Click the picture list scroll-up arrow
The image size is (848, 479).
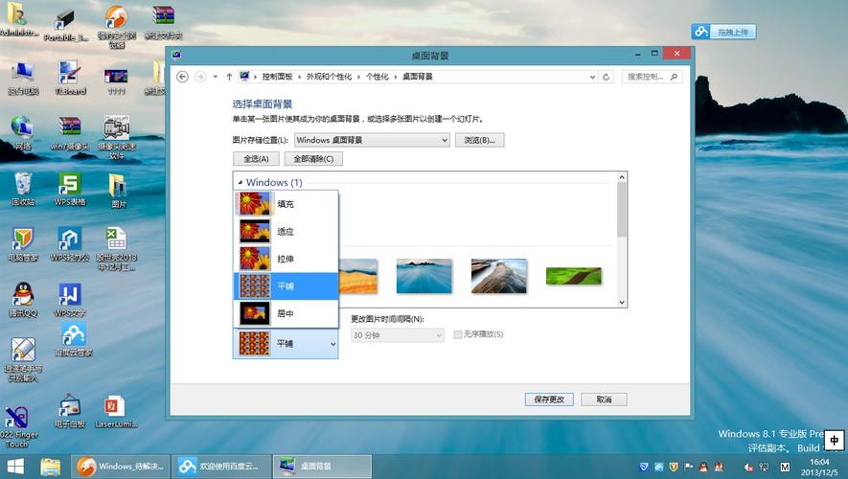[x=622, y=177]
